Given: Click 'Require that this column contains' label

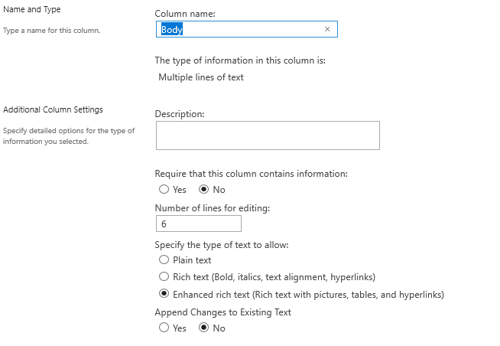Looking at the screenshot, I should 251,174.
